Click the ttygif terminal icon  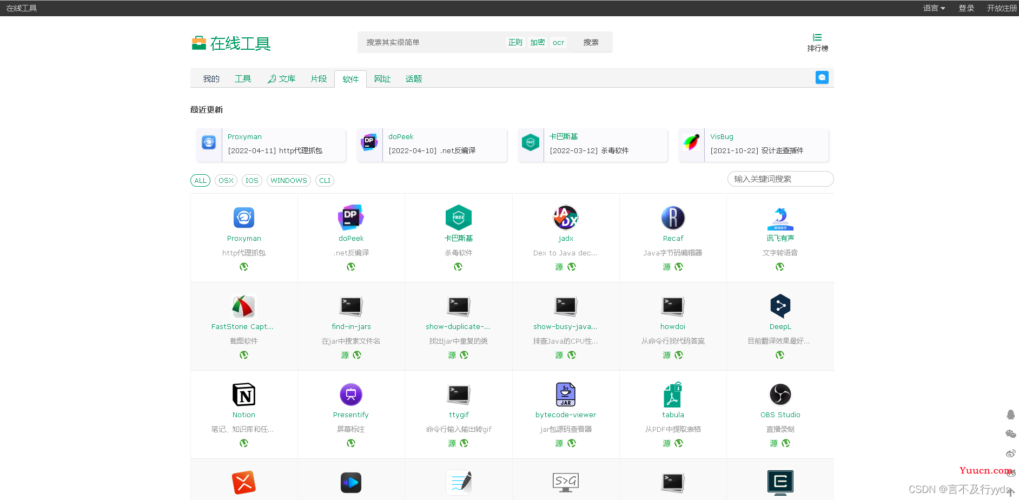[x=458, y=394]
